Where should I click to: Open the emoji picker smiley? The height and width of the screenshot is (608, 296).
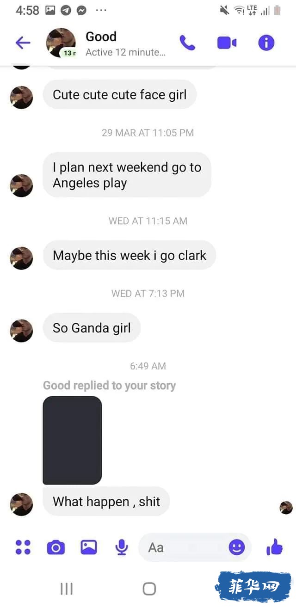(237, 548)
